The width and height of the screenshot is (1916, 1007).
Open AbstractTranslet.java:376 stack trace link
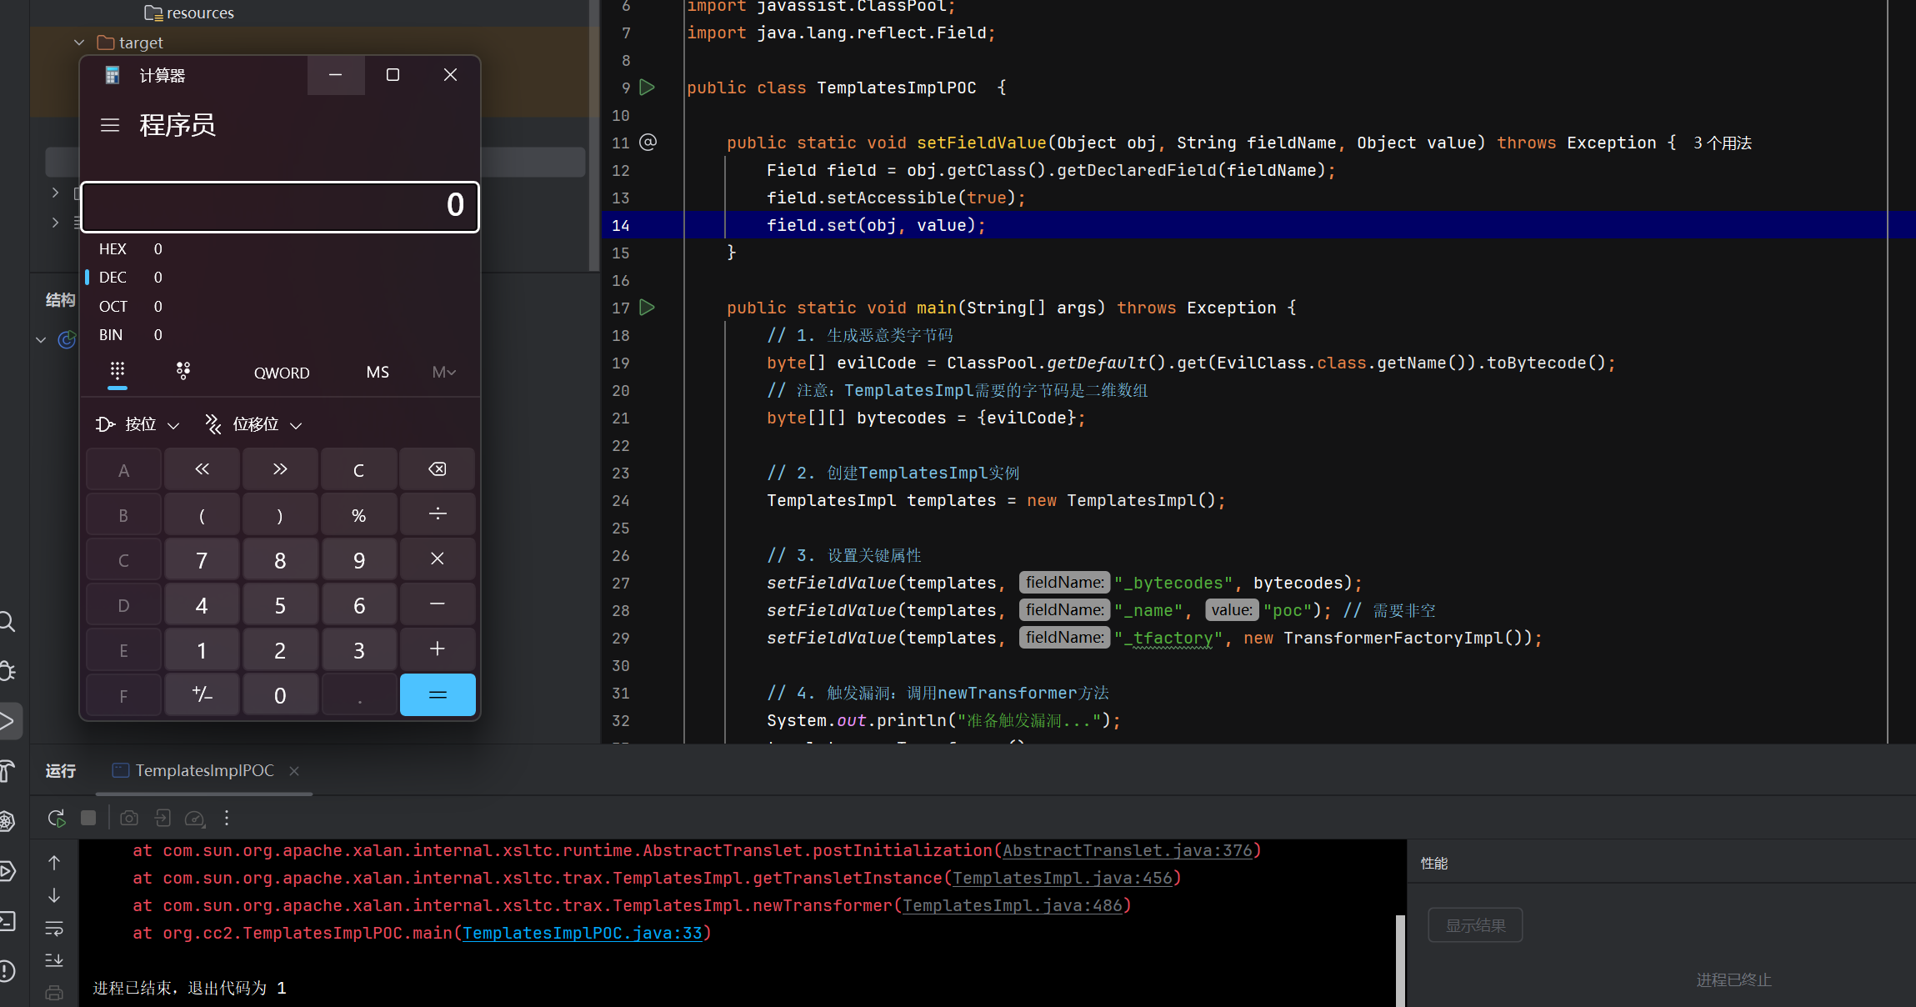[x=1128, y=850]
